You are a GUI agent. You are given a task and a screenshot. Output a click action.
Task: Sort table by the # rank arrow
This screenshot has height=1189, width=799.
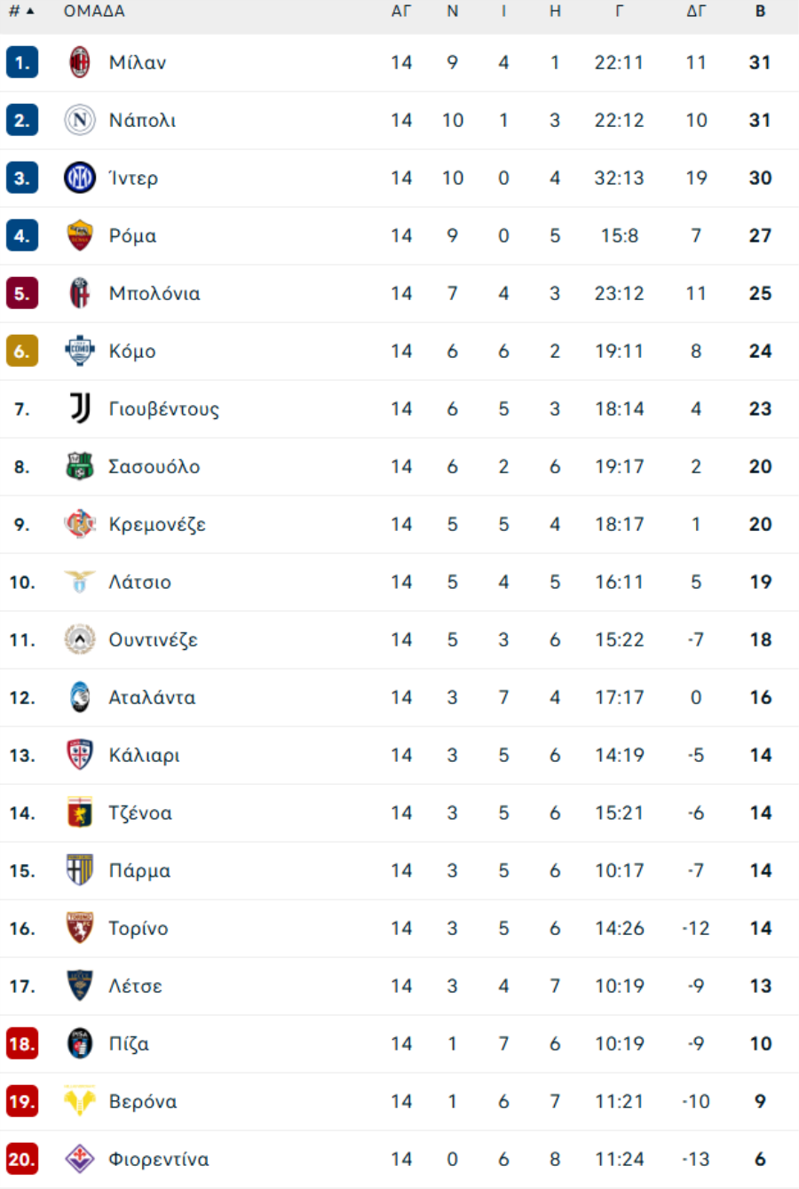pos(30,12)
